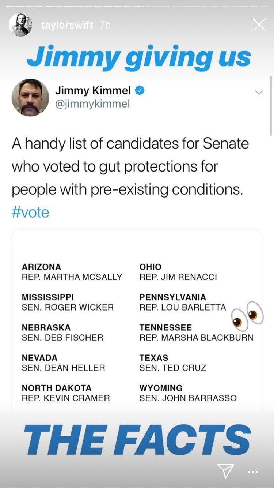This screenshot has height=488, width=274.
Task: Open the #vote hashtag
Action: tap(30, 212)
